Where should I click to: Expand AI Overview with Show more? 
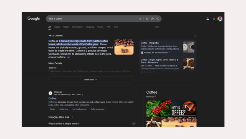point(91,80)
